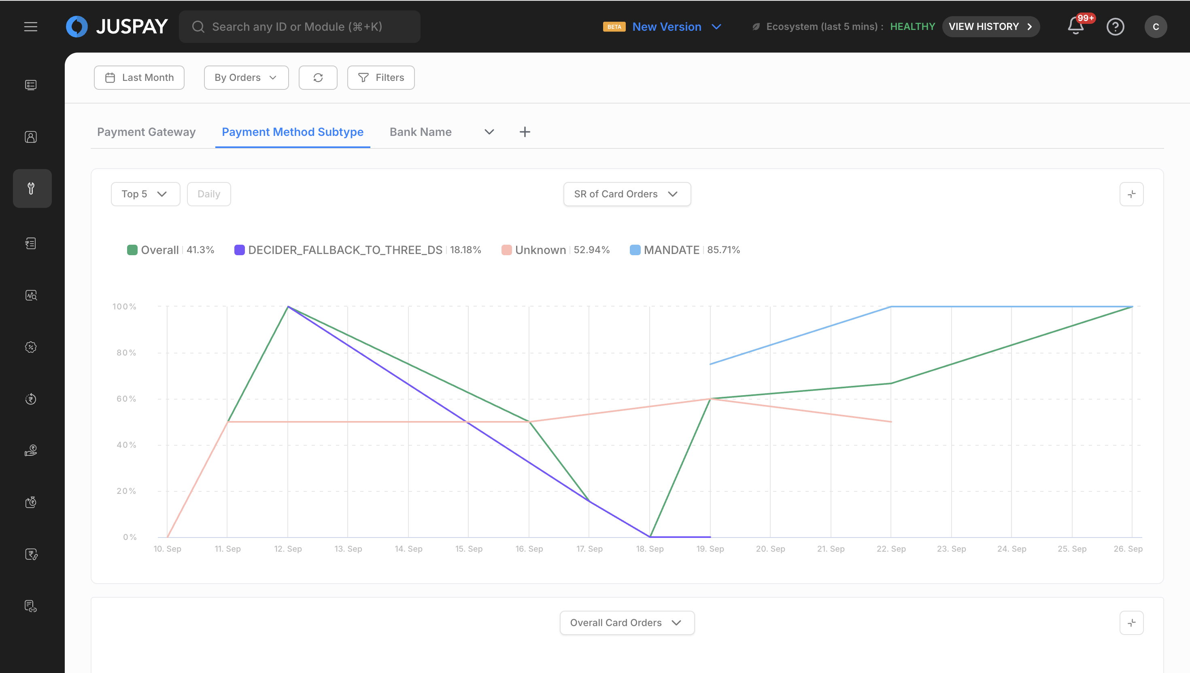Click the plus icon to add tab
The width and height of the screenshot is (1190, 673).
coord(525,132)
